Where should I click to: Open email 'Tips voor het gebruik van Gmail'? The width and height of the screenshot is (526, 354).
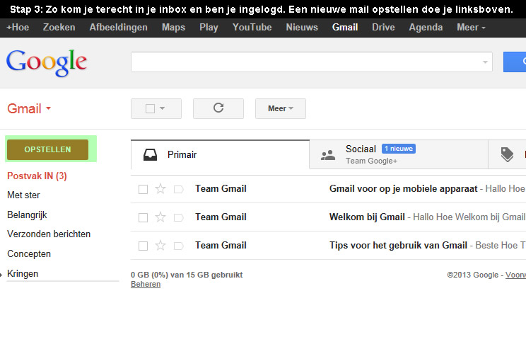(x=328, y=245)
